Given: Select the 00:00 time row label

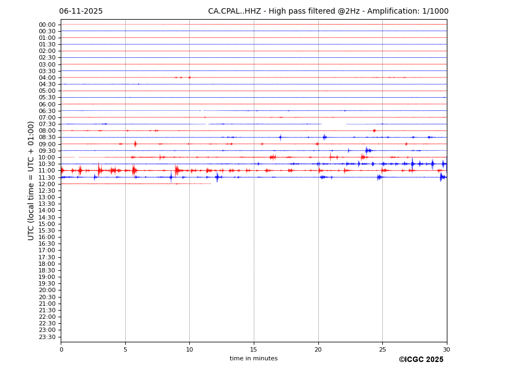Looking at the screenshot, I should point(47,25).
